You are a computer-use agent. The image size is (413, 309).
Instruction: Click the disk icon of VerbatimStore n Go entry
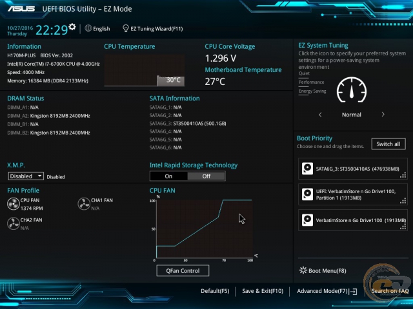tap(307, 220)
